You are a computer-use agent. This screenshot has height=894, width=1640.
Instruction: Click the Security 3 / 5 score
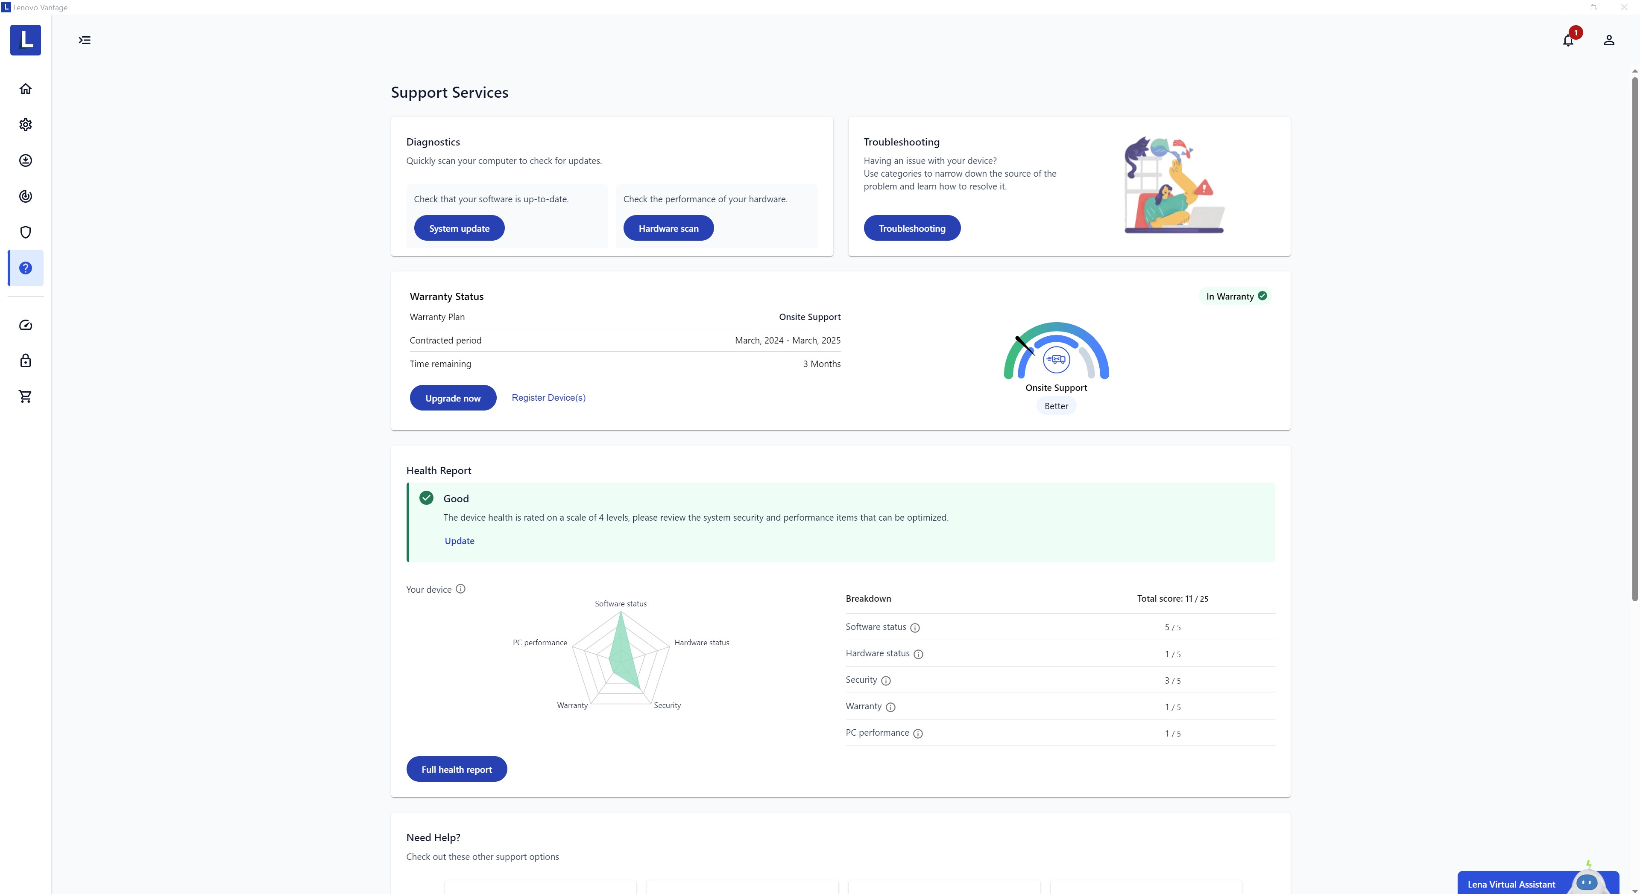pyautogui.click(x=1173, y=680)
